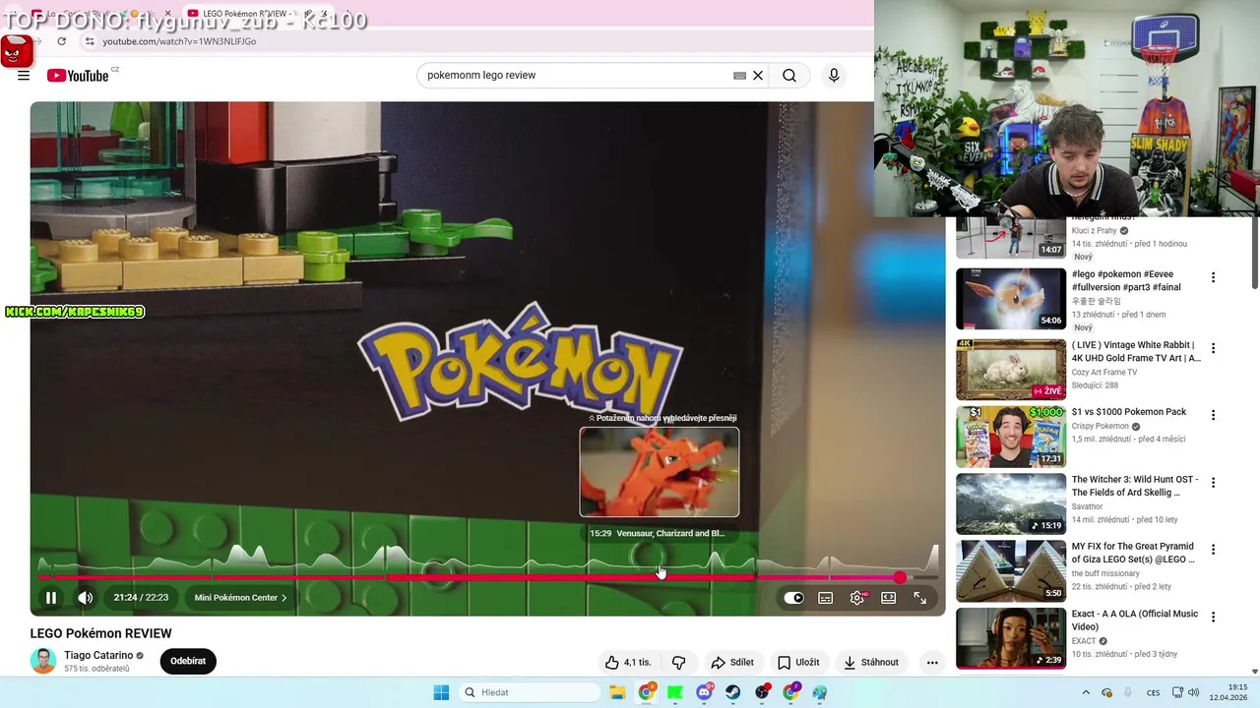Download the video with Stáhnout

click(871, 662)
